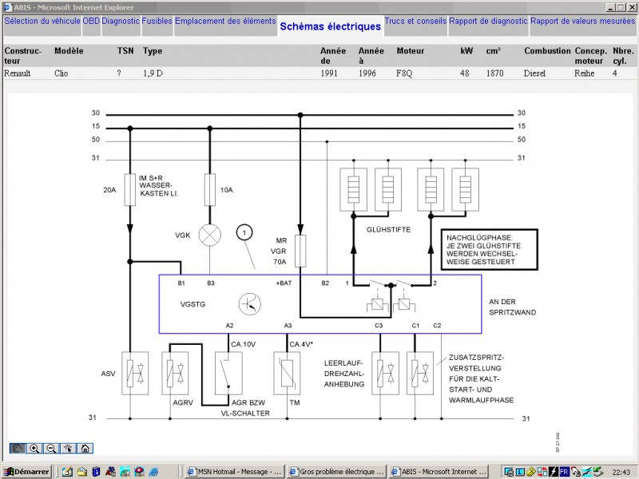
Task: Click the F8Q moteur cell
Action: (404, 73)
